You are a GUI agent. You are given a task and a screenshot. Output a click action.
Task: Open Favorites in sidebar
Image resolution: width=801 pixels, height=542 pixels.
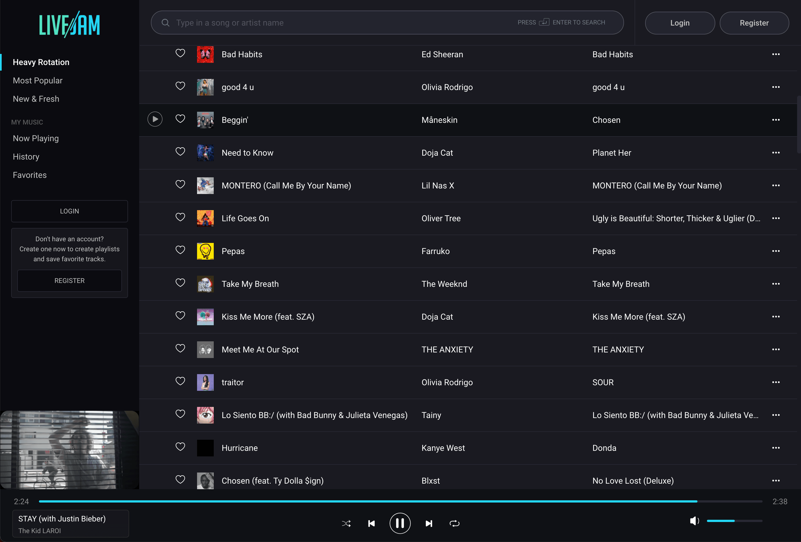[x=30, y=175]
